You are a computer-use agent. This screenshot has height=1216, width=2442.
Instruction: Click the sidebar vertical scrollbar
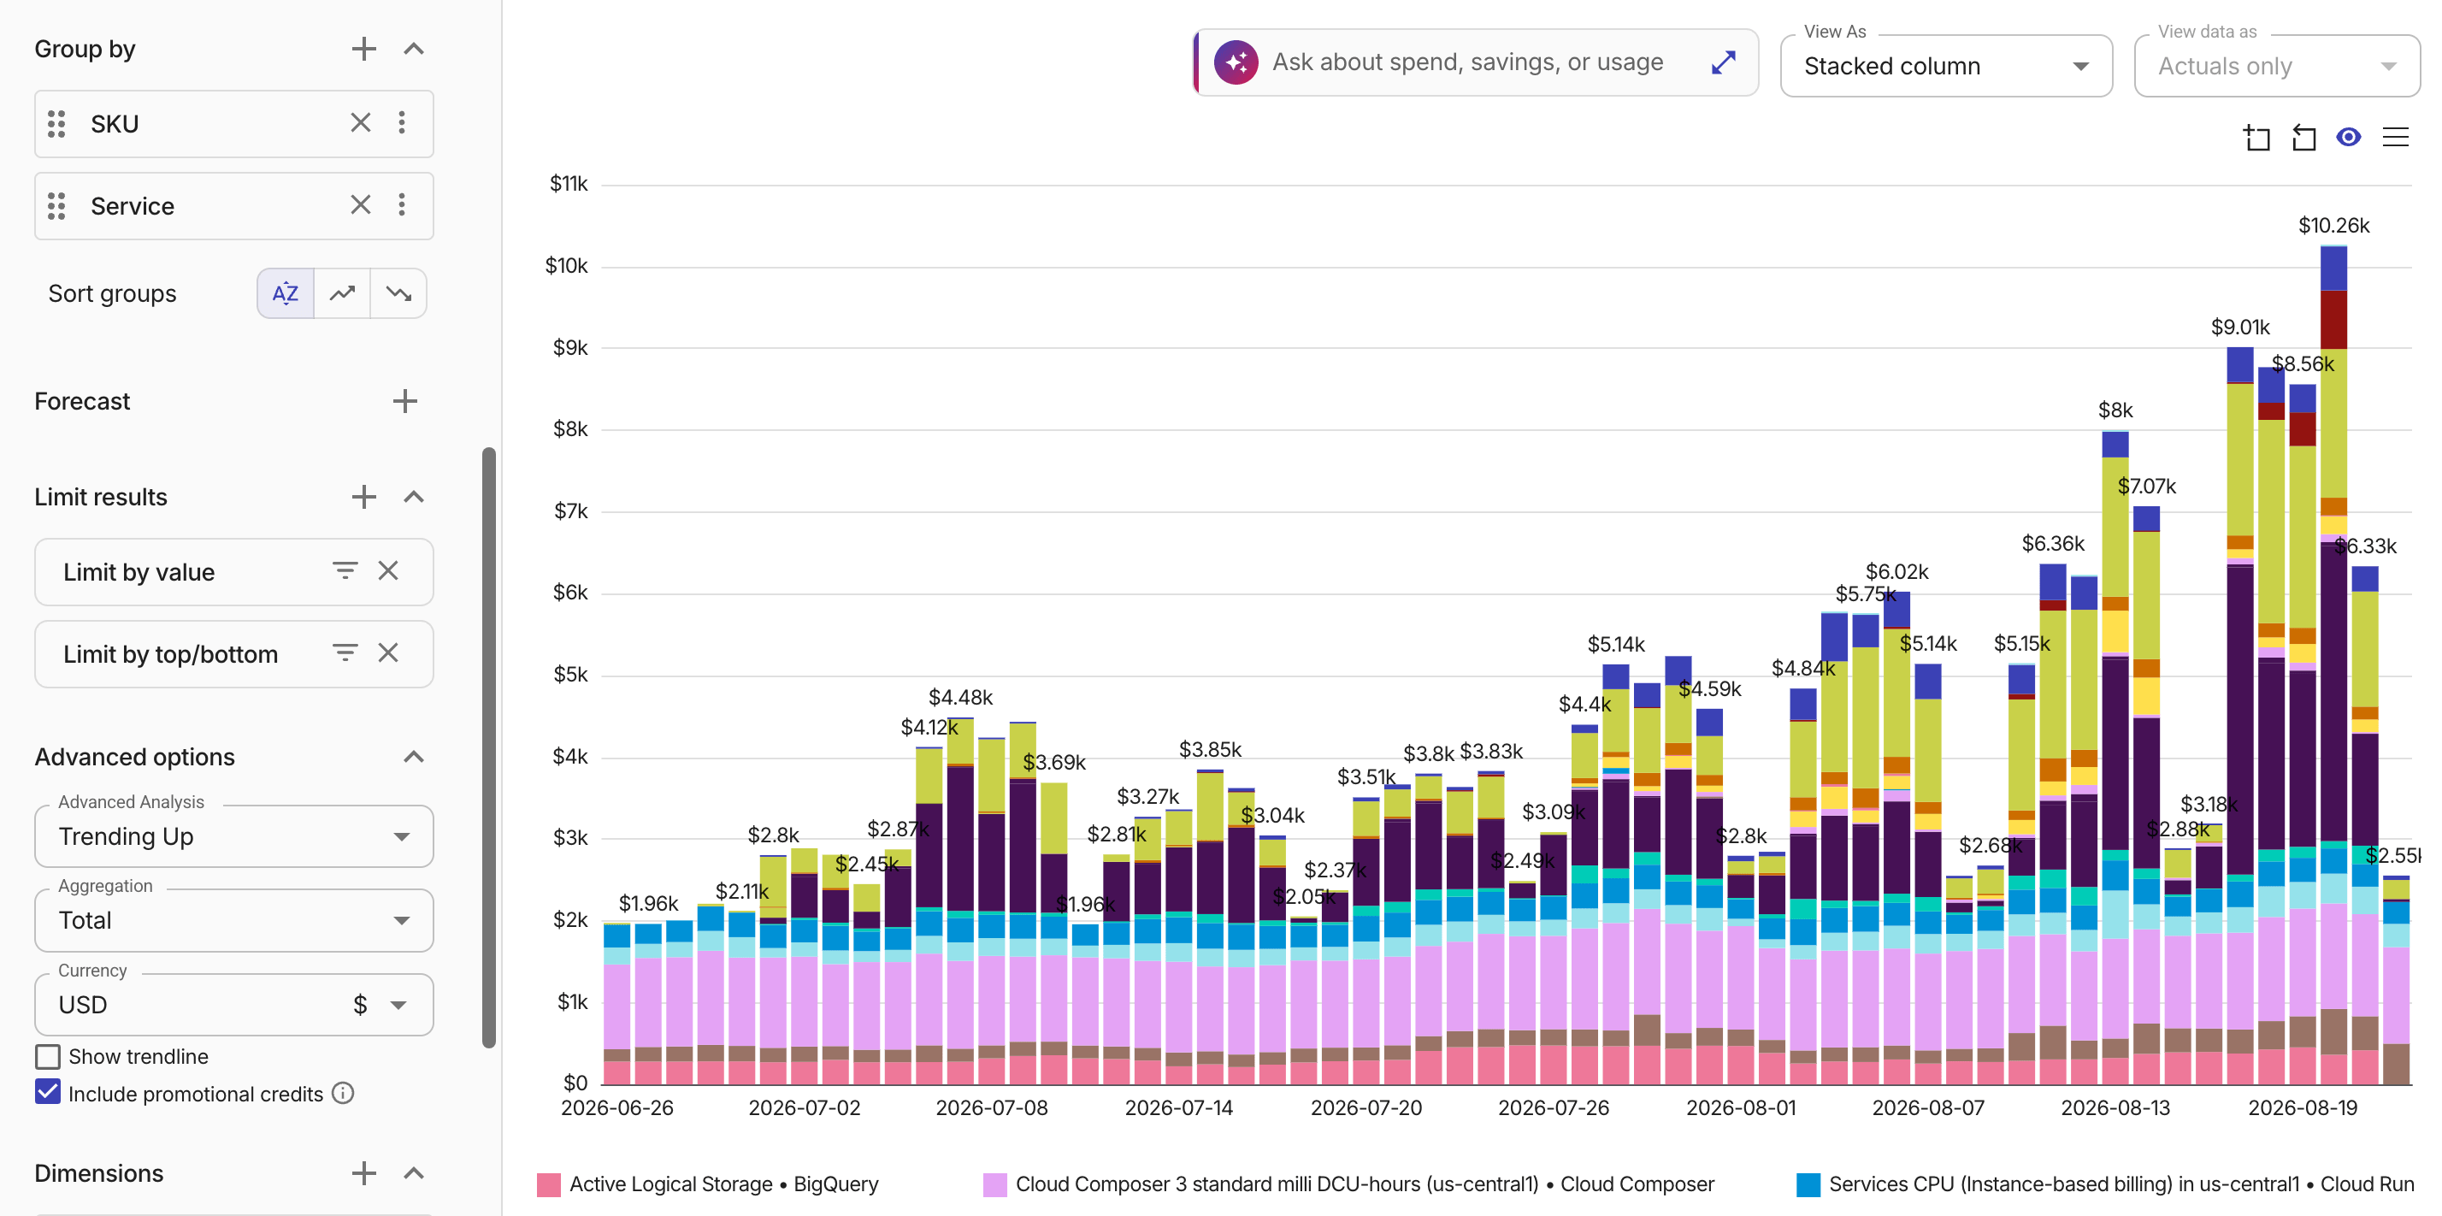(x=489, y=747)
